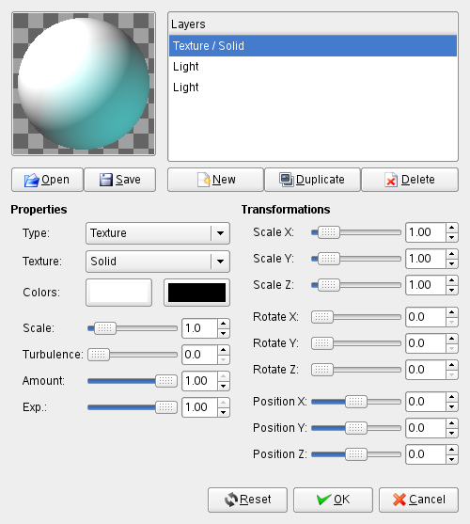Image resolution: width=470 pixels, height=524 pixels.
Task: Click the Scale X value field
Action: pyautogui.click(x=426, y=232)
